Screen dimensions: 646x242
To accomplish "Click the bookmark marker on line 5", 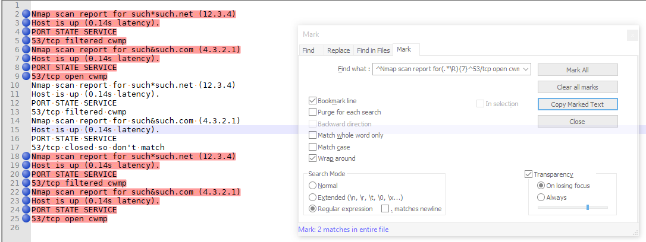I will 26,41.
